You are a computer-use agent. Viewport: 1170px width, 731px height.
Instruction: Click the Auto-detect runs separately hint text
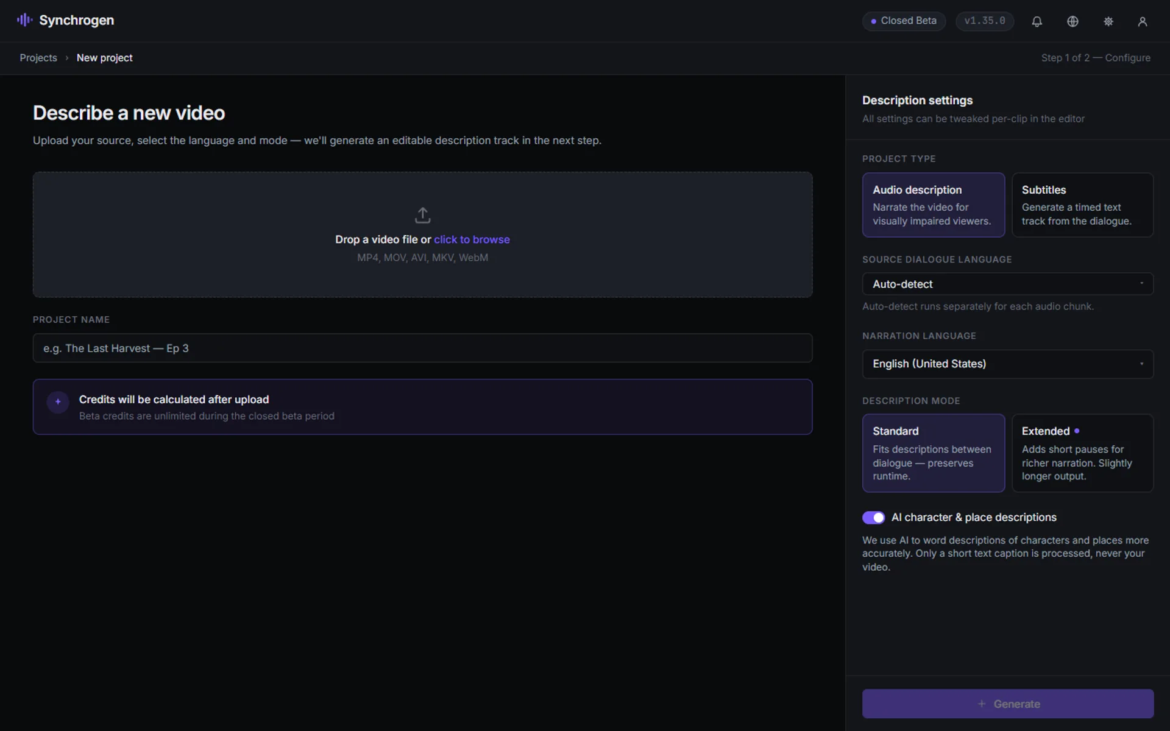tap(977, 306)
